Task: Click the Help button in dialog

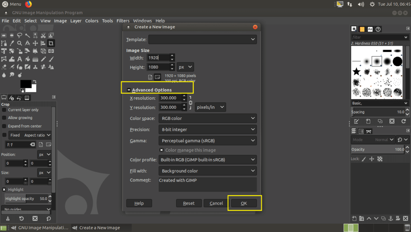Action: click(139, 203)
